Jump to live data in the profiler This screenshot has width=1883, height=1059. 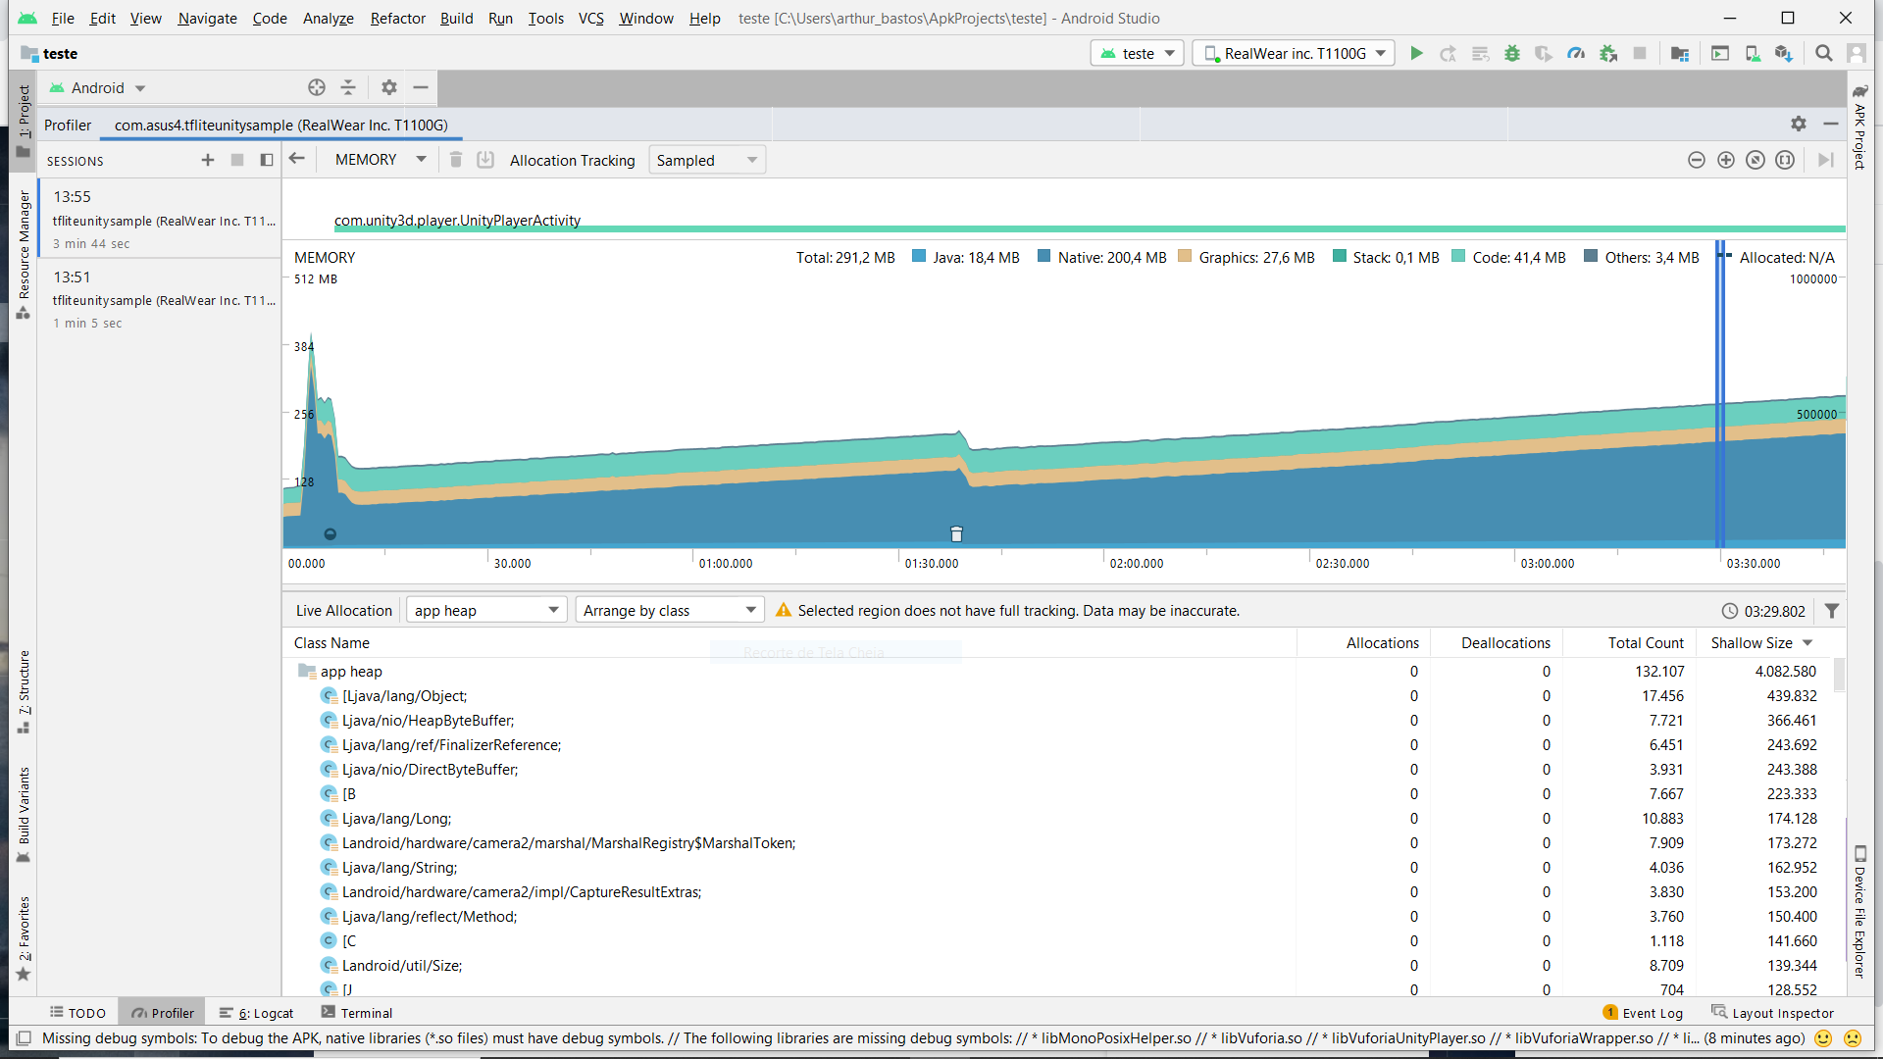pos(1825,160)
